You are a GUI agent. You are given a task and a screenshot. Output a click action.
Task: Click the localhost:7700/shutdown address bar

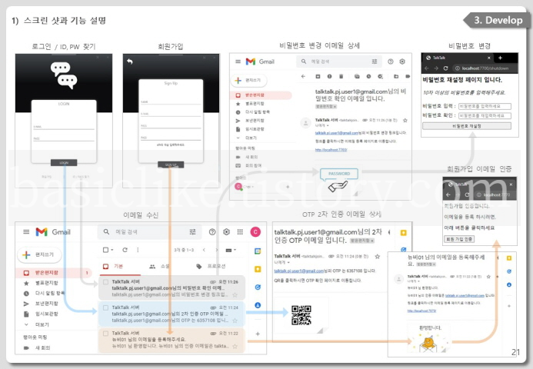(x=485, y=68)
